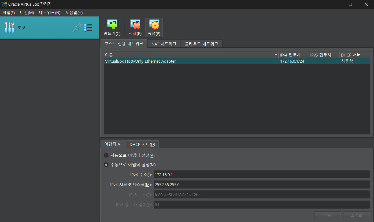The height and width of the screenshot is (222, 374).
Task: Click the IPv6 접두사 길이 field
Action: click(x=262, y=205)
